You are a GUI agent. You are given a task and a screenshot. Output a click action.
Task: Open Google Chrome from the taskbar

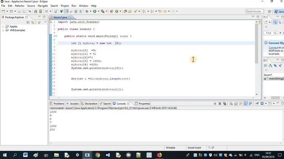[98, 155]
